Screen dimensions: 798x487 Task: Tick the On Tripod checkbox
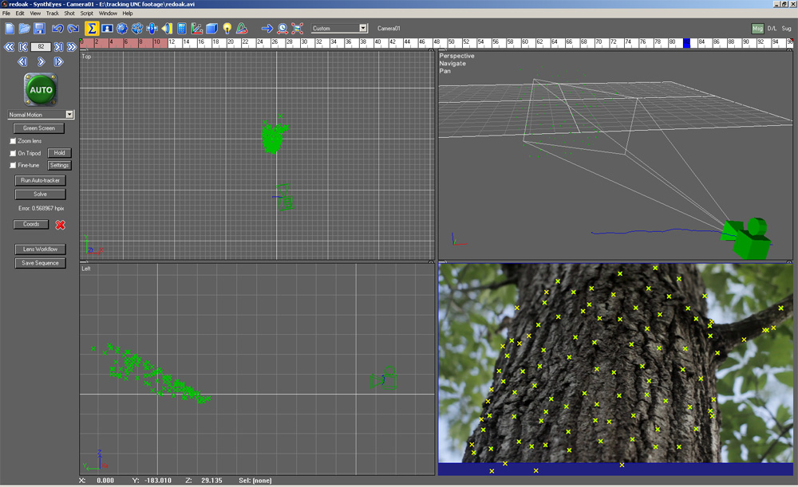click(x=13, y=153)
